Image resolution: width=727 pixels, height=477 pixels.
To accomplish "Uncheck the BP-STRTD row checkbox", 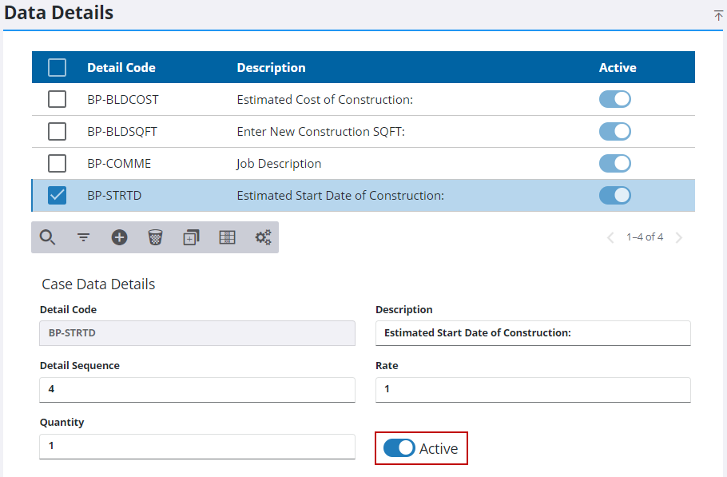I will 57,196.
